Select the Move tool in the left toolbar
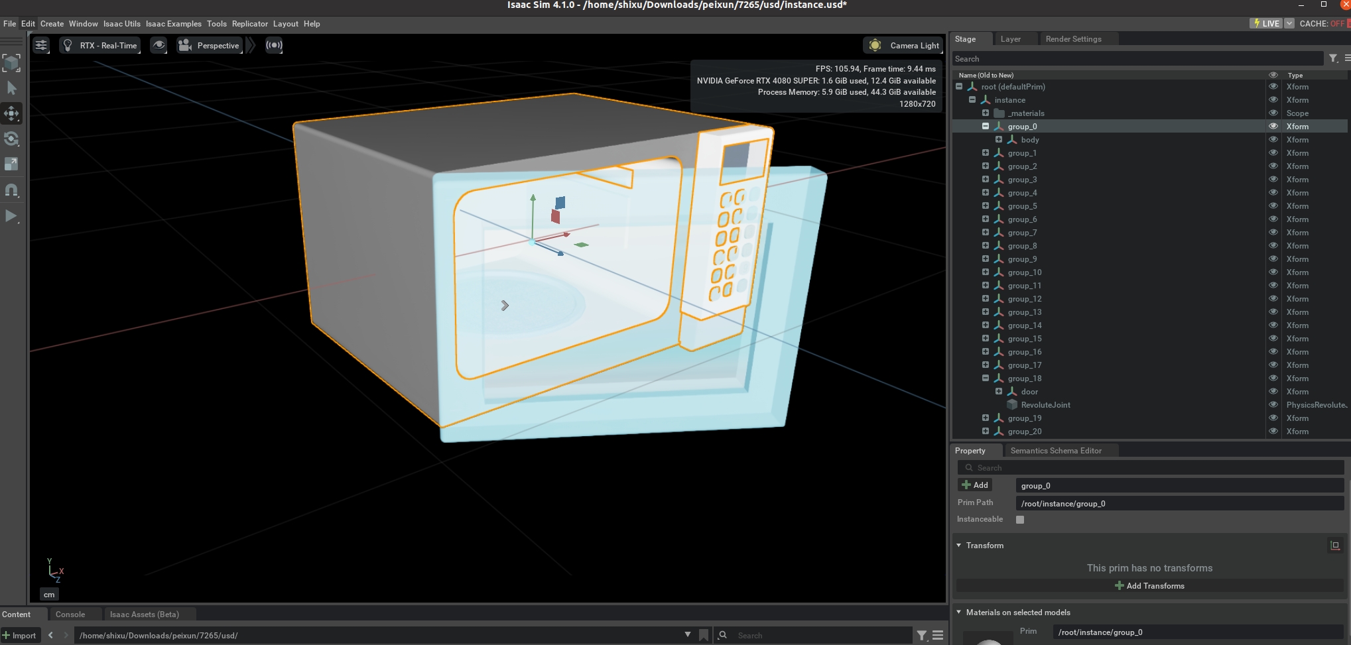1351x645 pixels. tap(11, 113)
